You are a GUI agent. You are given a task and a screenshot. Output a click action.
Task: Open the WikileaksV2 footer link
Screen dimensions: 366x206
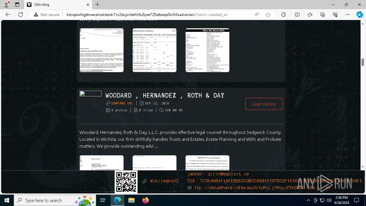pyautogui.click(x=164, y=181)
